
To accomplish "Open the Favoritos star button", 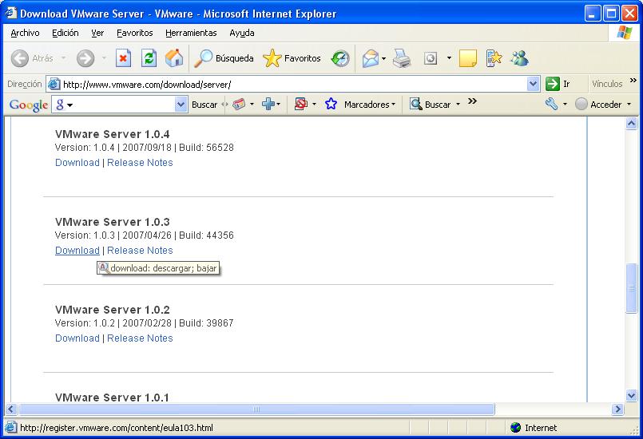I will tap(292, 58).
